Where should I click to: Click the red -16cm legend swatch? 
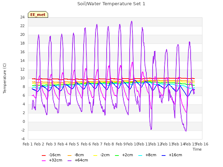[x=44, y=156]
